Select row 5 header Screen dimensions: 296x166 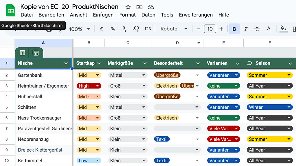(x=7, y=107)
